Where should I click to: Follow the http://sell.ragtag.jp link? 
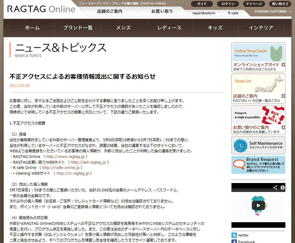(88, 162)
